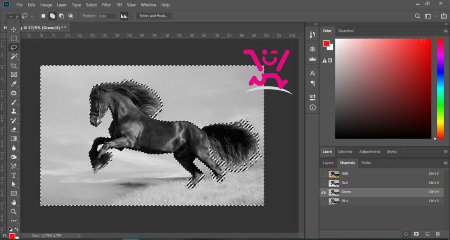The width and height of the screenshot is (450, 240).
Task: Click the rainbow hue slider strip
Action: pyautogui.click(x=440, y=89)
